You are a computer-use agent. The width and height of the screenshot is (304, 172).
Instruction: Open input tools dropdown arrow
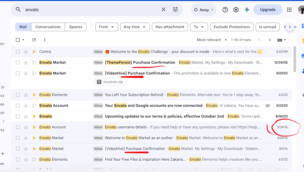click(285, 40)
